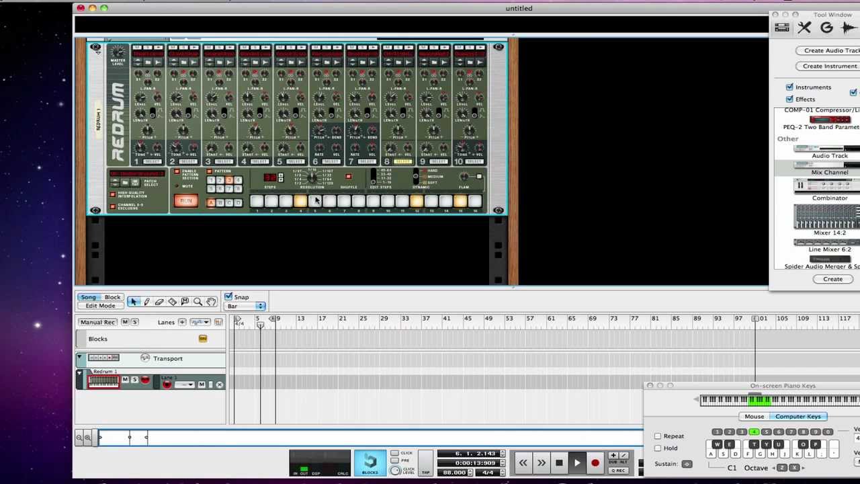Collapse the Transport track triangle
Image resolution: width=860 pixels, height=484 pixels.
click(x=80, y=358)
